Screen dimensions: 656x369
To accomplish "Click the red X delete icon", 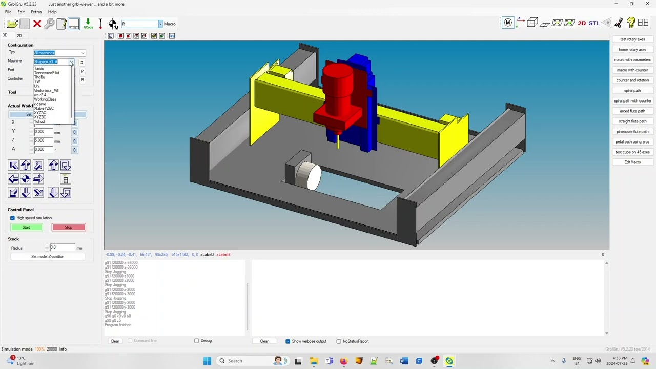I will click(x=37, y=24).
